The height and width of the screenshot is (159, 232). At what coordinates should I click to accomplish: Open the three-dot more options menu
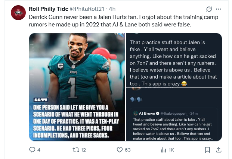point(219,9)
